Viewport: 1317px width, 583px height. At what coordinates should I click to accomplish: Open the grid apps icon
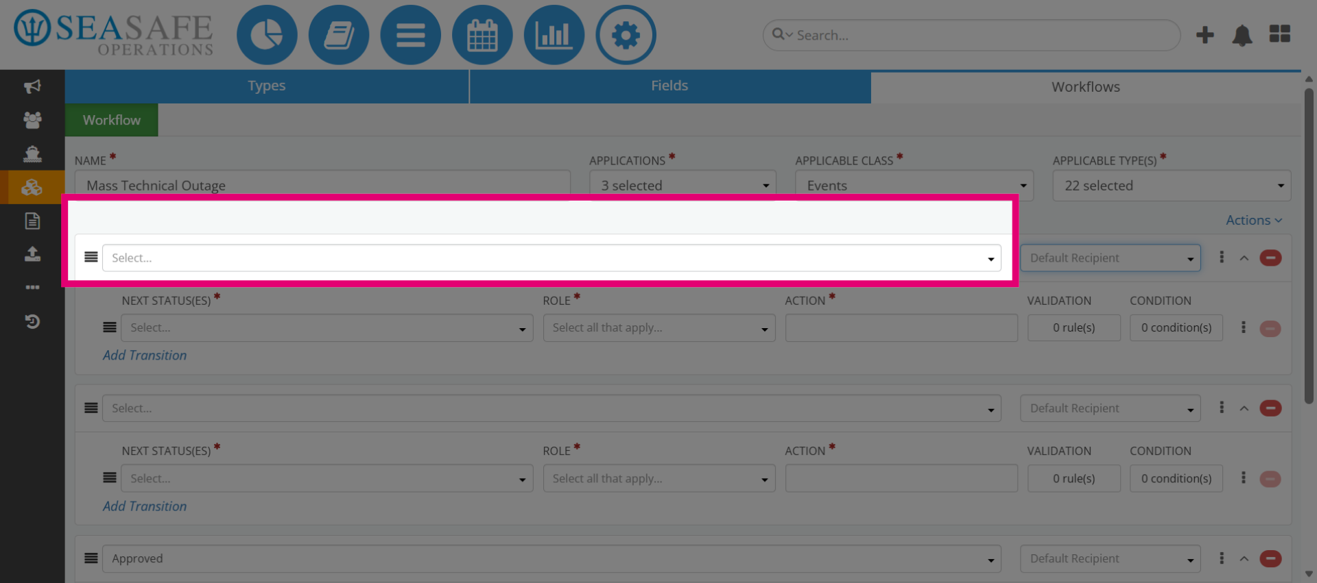(1280, 34)
